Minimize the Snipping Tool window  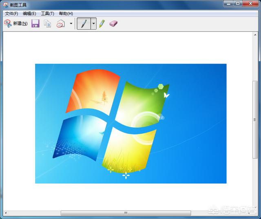point(229,4)
